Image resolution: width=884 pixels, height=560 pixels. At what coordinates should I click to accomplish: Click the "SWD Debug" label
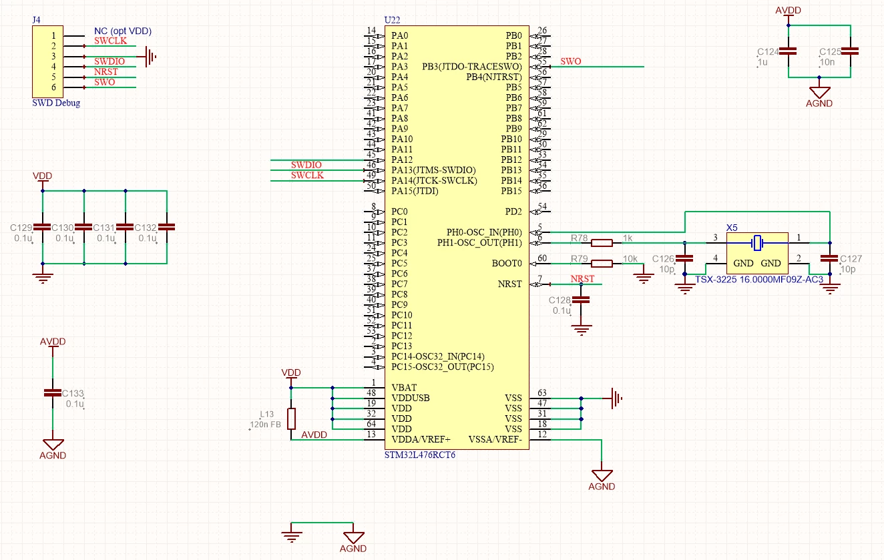[x=56, y=103]
